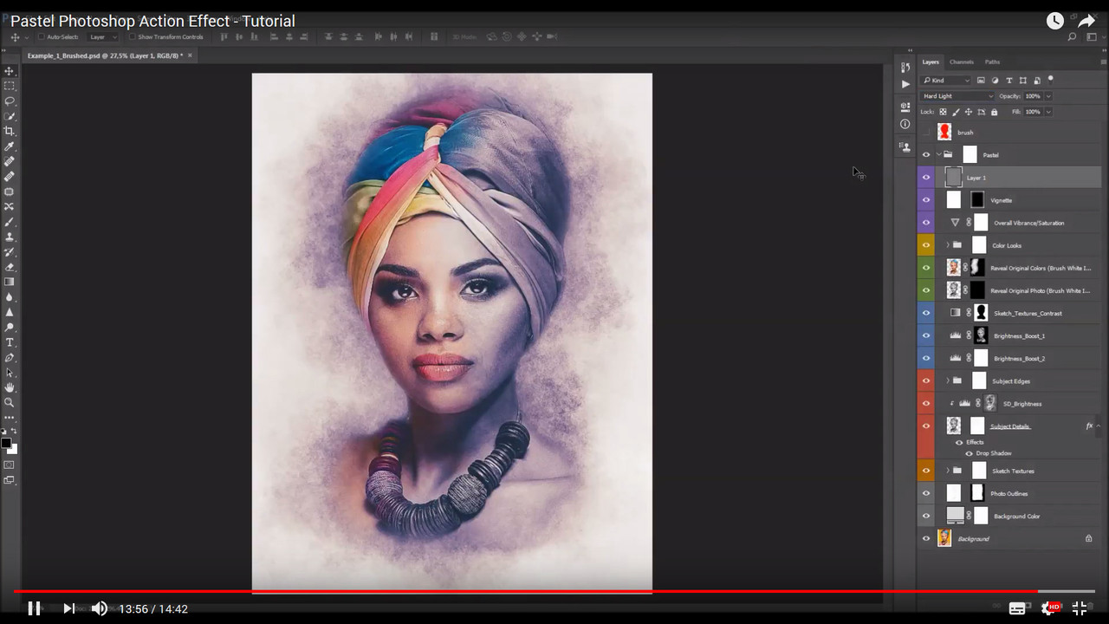Select the Zoom tool
This screenshot has width=1109, height=624.
pyautogui.click(x=10, y=402)
